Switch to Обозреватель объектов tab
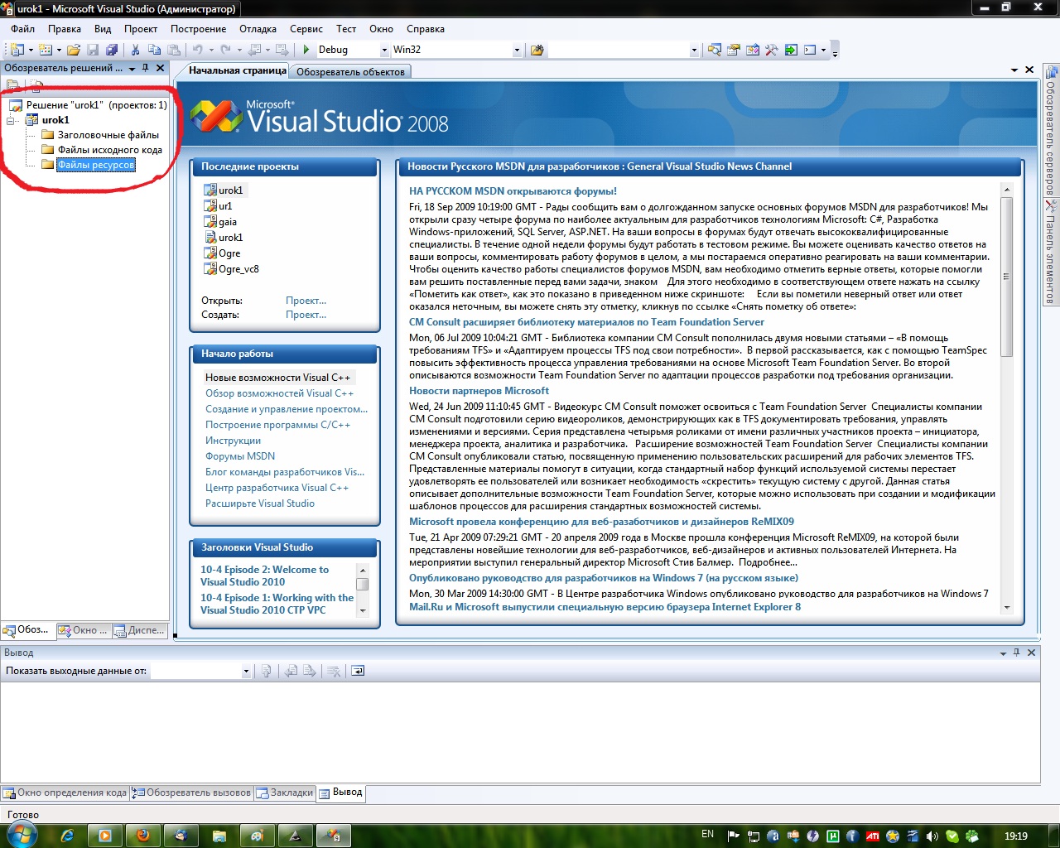 click(350, 72)
